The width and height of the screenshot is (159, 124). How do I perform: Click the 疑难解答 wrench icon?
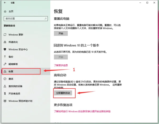pos(5,64)
